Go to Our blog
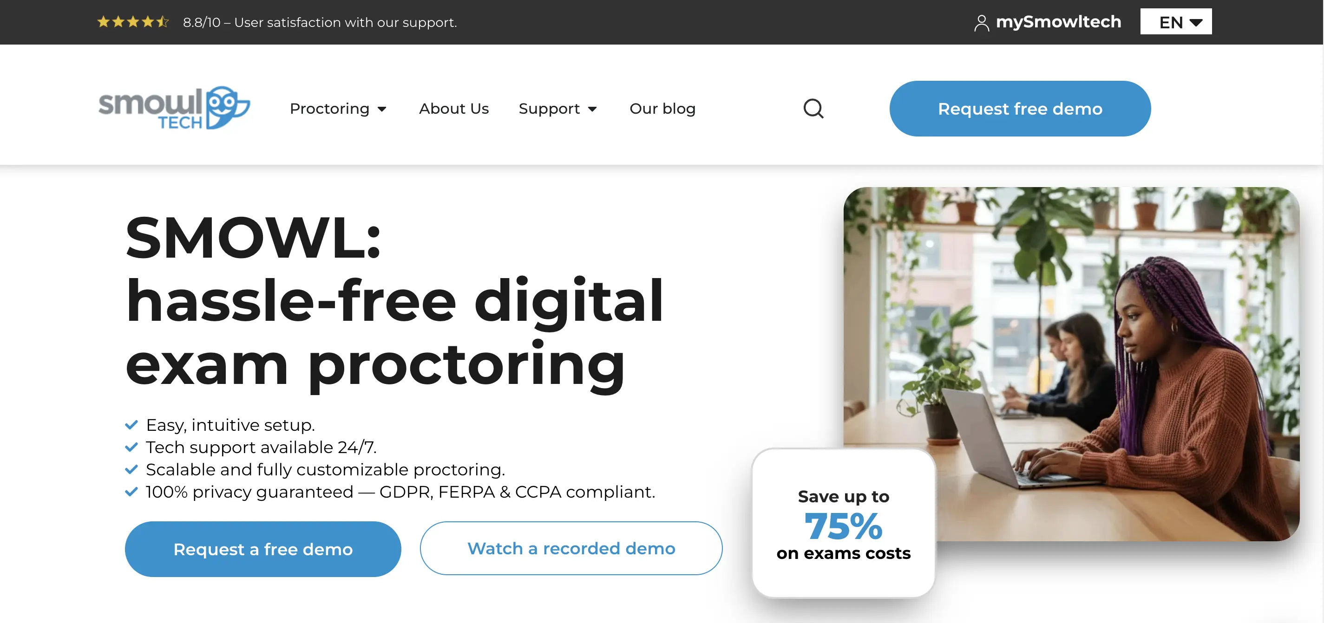Screen dimensions: 1324x623 click(x=662, y=108)
